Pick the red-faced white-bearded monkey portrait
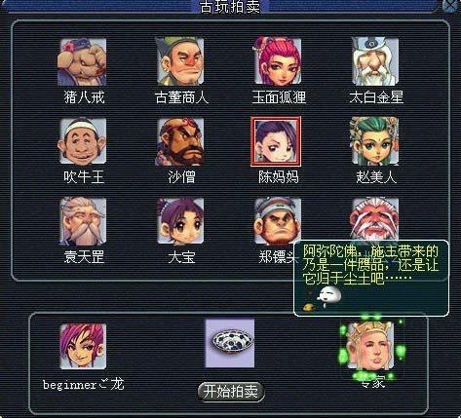This screenshot has height=418, width=461. click(374, 219)
